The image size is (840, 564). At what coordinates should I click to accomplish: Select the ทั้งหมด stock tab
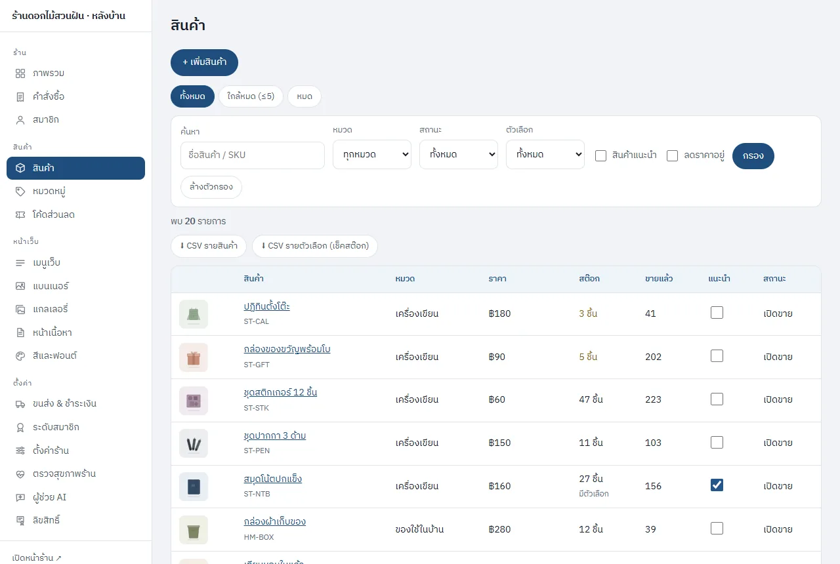click(192, 96)
